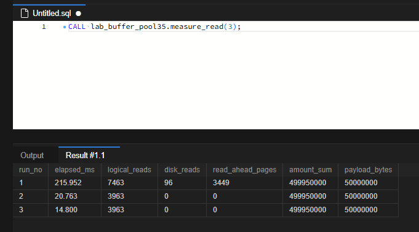Sort by the disk_reads column header
Image resolution: width=419 pixels, height=232 pixels.
182,170
